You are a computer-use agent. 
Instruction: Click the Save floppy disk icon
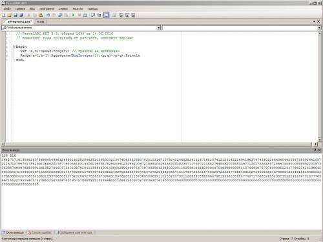(16, 15)
